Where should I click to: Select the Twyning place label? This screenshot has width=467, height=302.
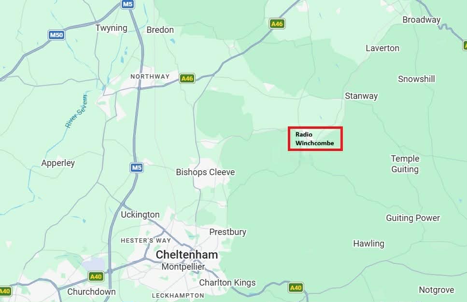(112, 28)
